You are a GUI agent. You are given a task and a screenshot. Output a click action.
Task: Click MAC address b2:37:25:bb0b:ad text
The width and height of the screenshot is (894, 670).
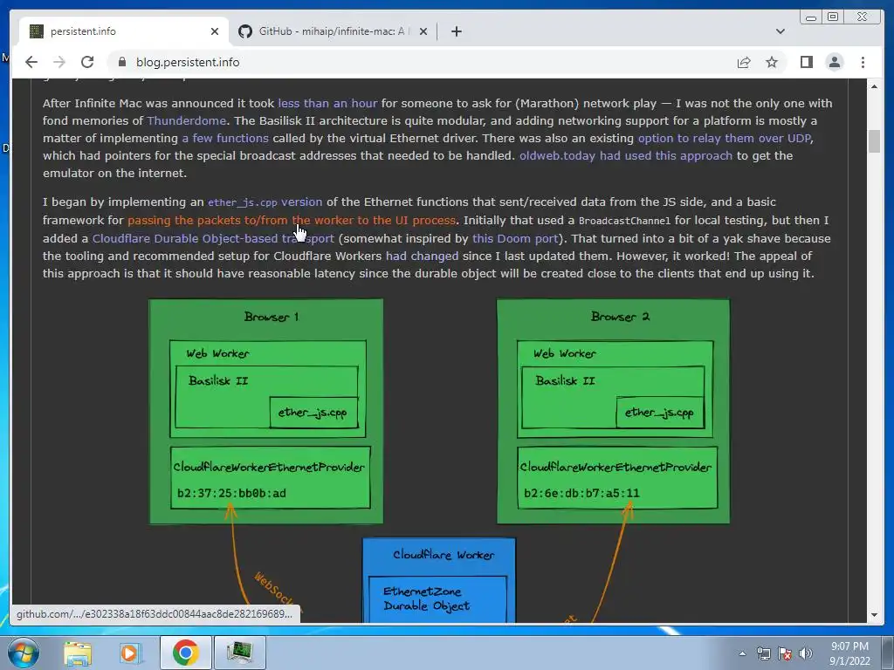tap(231, 494)
